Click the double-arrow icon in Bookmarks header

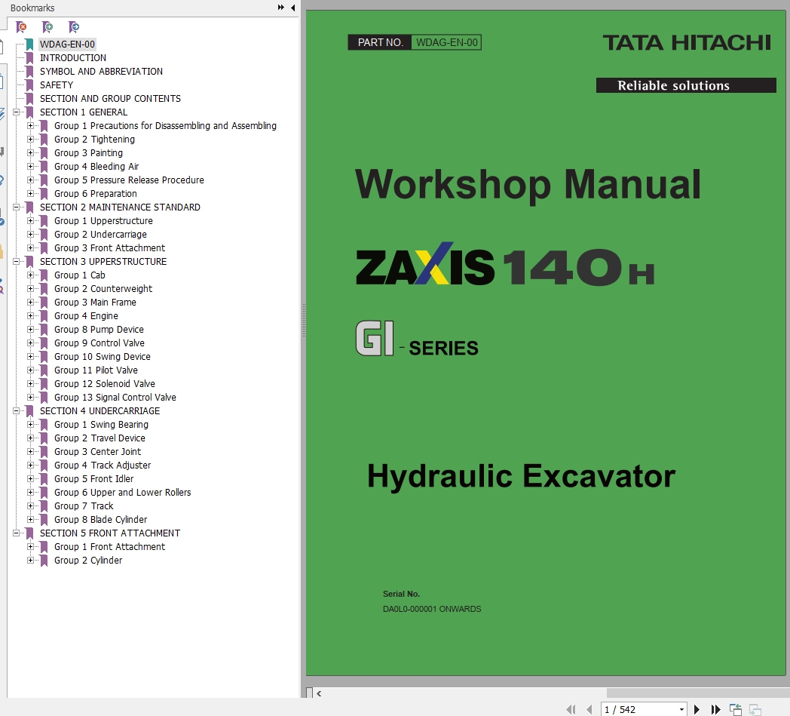pyautogui.click(x=281, y=8)
